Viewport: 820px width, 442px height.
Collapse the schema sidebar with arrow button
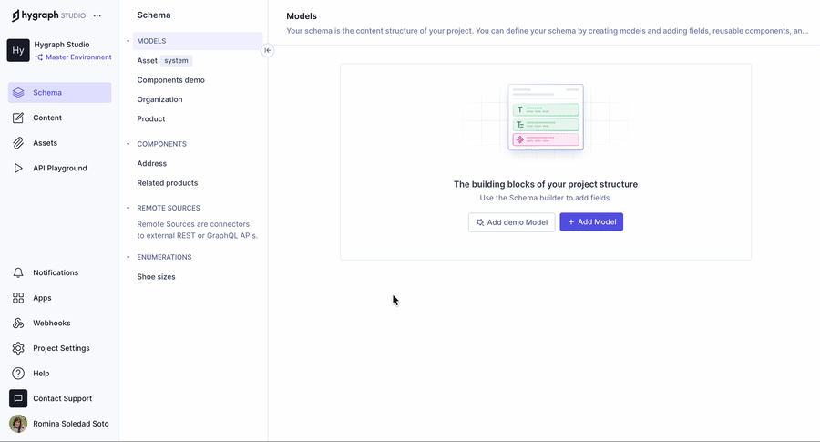pos(267,50)
